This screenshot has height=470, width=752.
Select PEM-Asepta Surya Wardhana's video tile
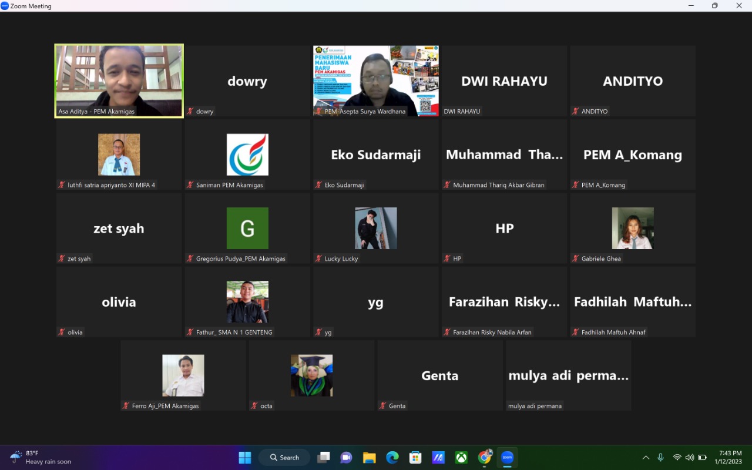pos(376,81)
